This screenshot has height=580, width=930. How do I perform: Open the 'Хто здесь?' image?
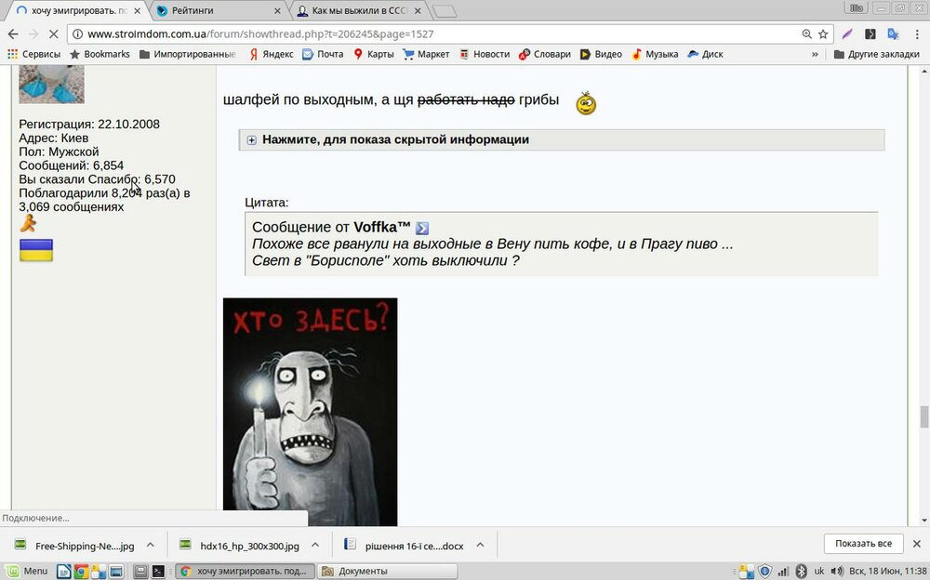(311, 412)
